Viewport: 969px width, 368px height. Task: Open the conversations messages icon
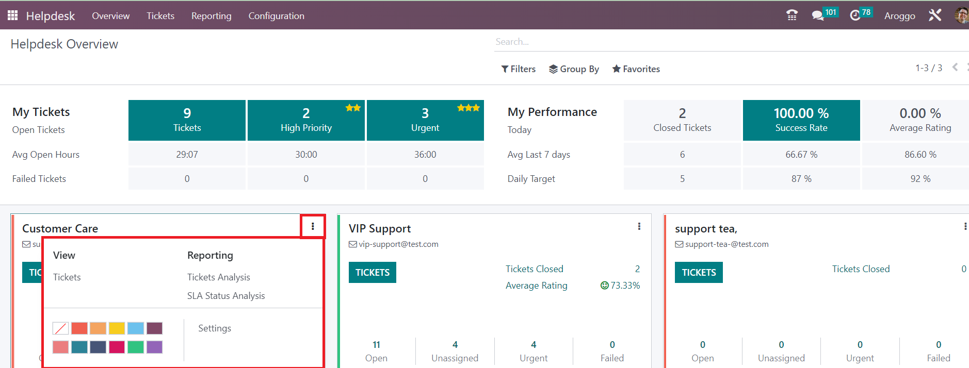[x=818, y=15]
